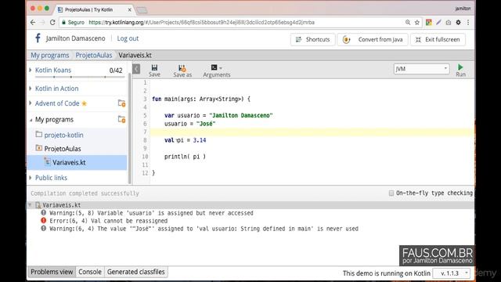Click the Variaveis.kt file icon in sidebar
Viewport: 501px width, 282px height.
(x=47, y=162)
